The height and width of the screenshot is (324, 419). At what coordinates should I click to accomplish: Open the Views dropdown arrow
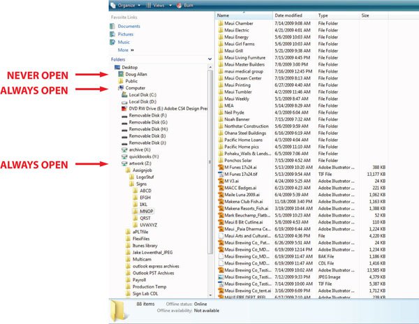[x=170, y=6]
